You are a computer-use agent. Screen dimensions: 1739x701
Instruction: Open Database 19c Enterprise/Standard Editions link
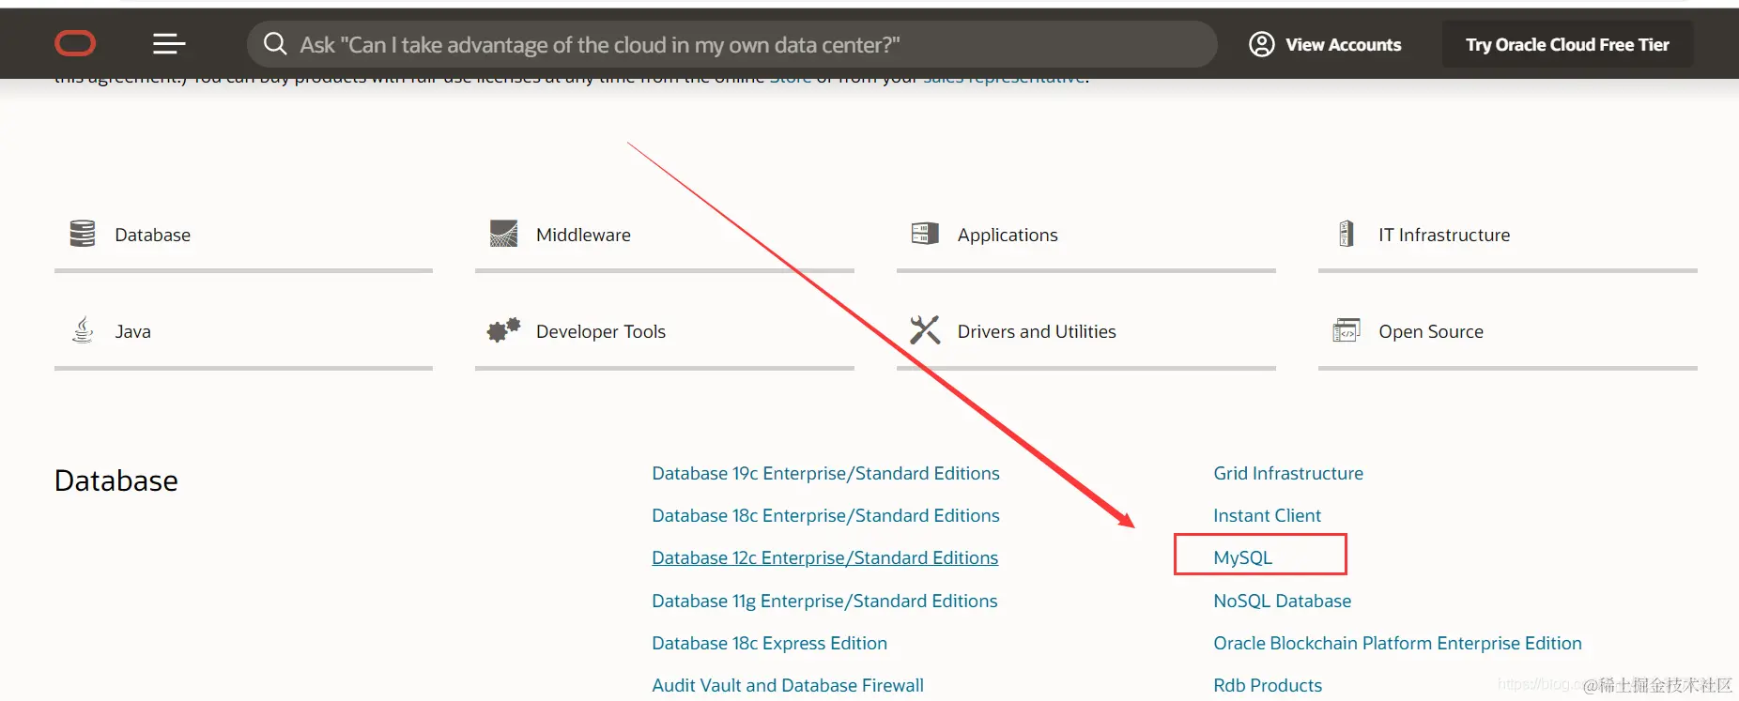(825, 474)
